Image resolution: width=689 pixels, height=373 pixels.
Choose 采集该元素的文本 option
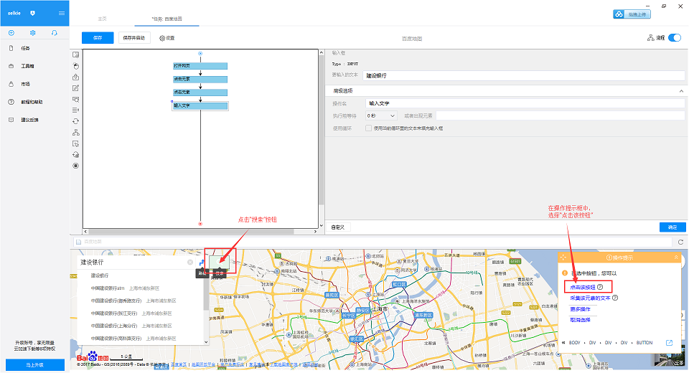590,298
